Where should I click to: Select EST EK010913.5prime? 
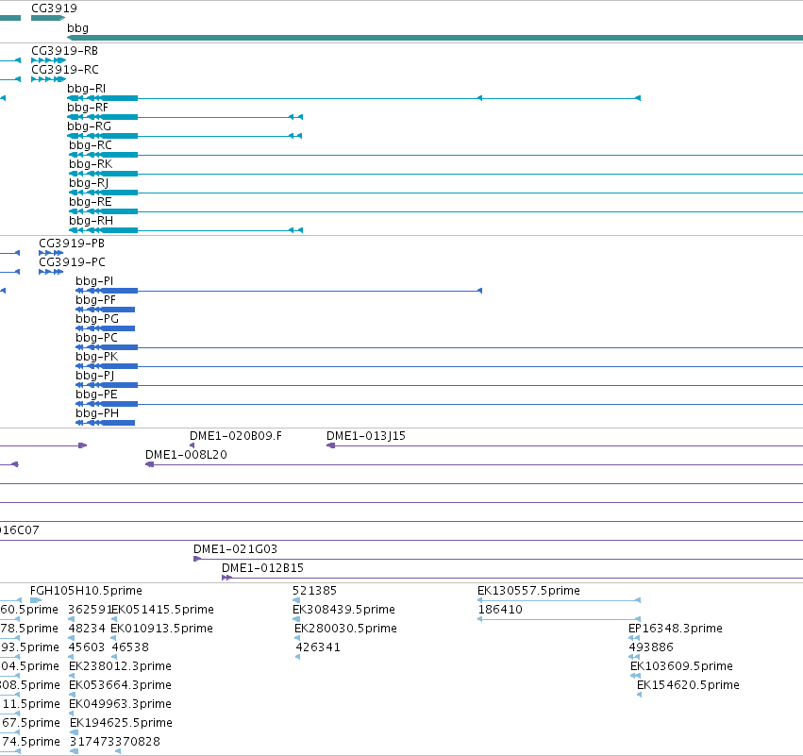tap(162, 629)
